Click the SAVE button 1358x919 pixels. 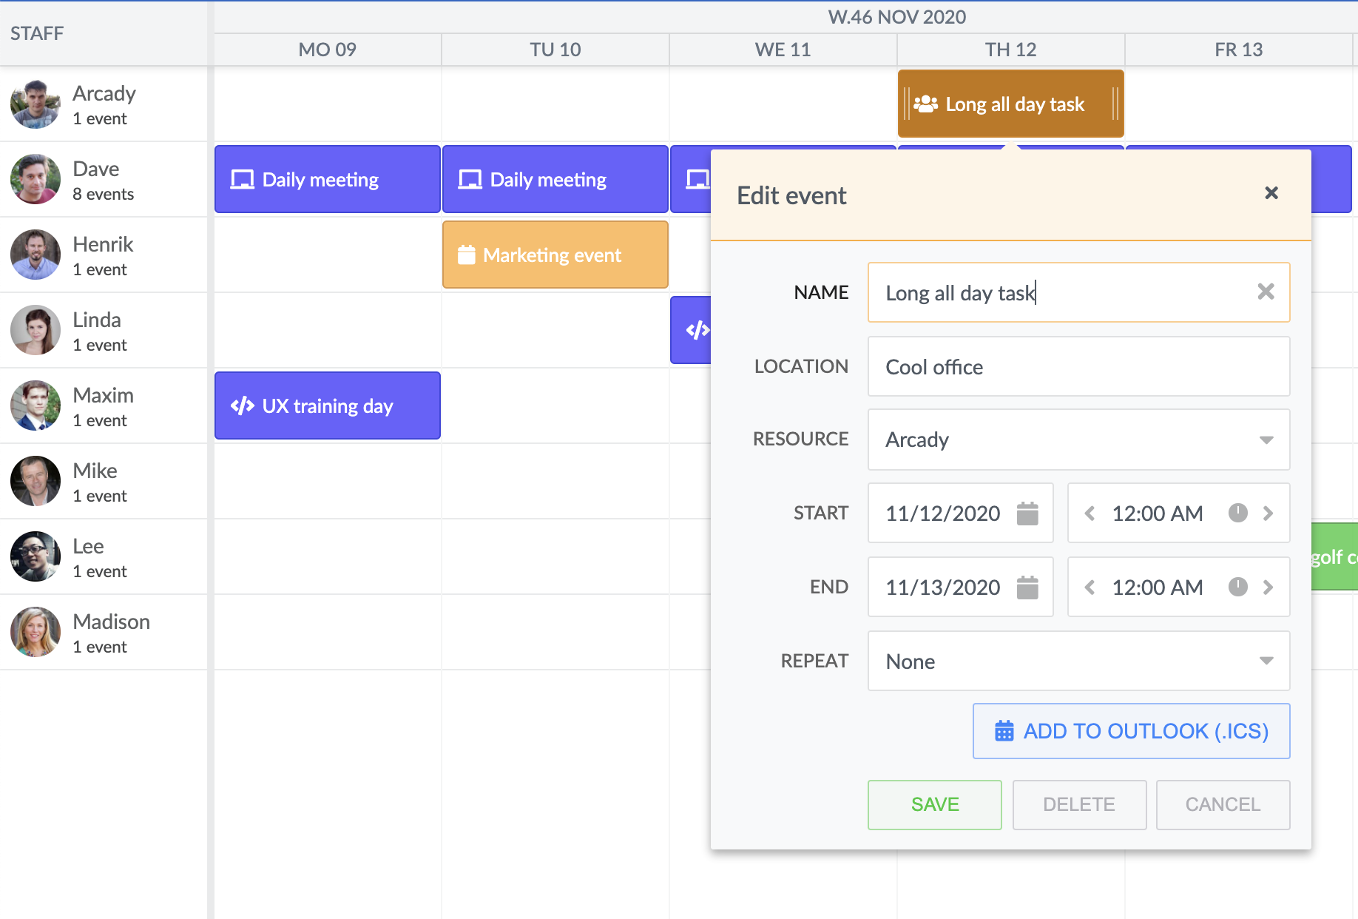click(x=934, y=804)
